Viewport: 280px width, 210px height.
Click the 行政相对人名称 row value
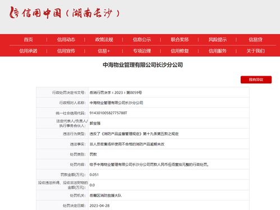116,103
